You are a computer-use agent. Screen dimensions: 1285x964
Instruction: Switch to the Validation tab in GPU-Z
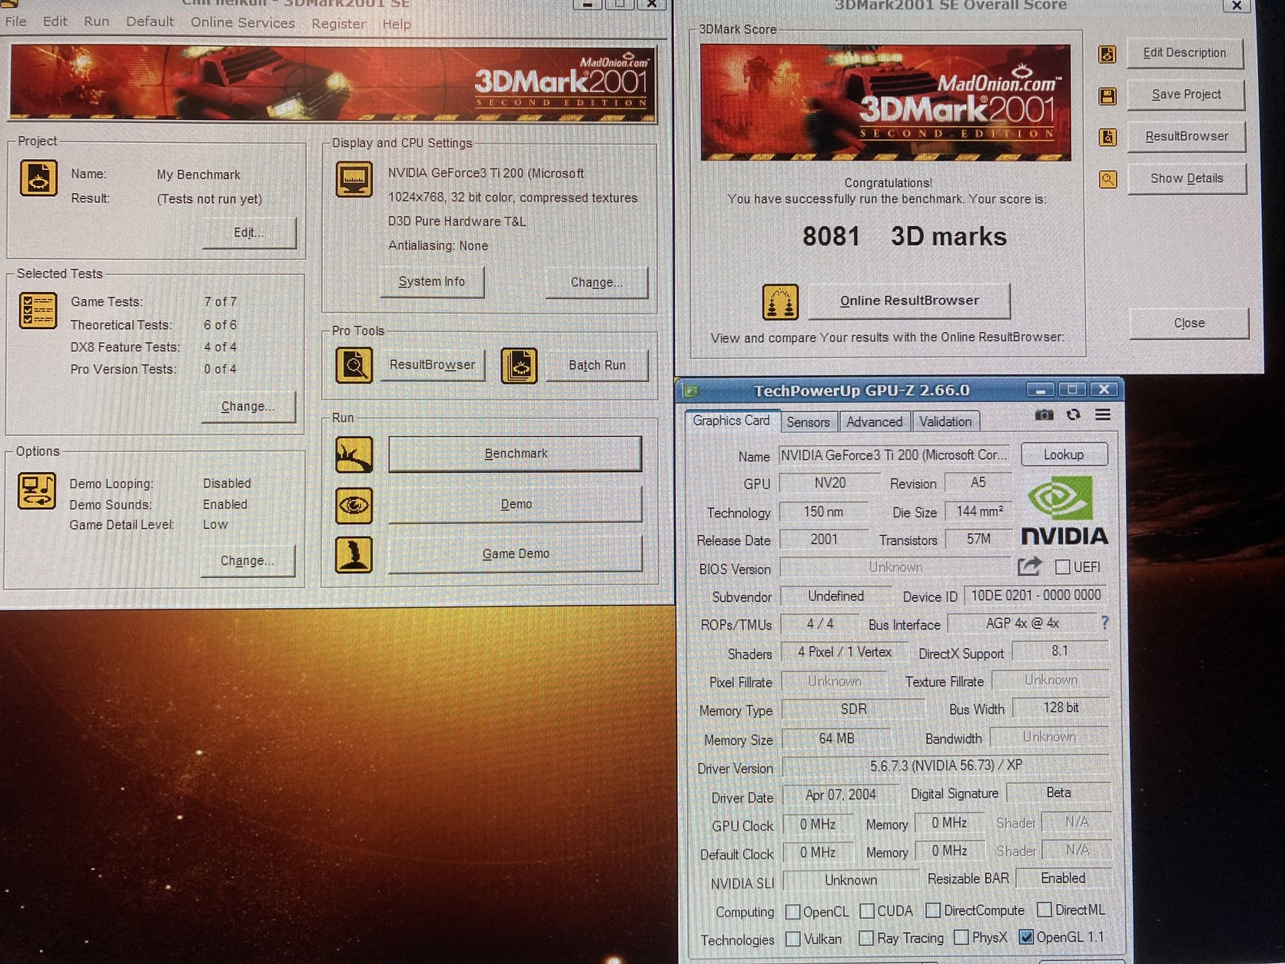pos(945,422)
